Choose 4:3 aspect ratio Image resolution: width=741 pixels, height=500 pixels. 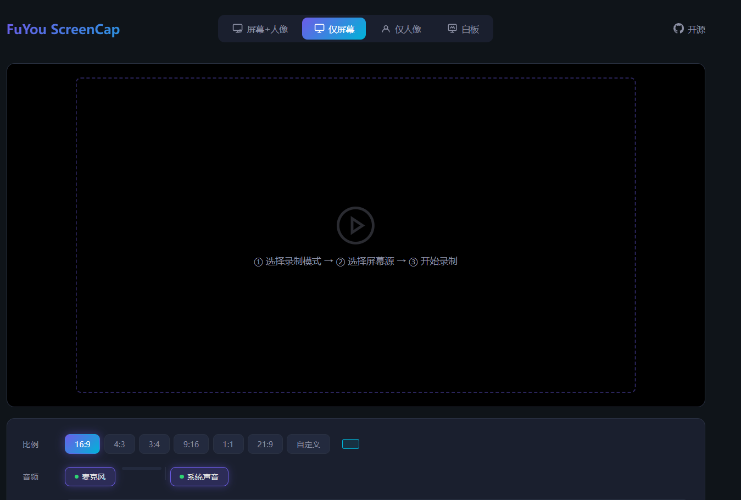pos(119,444)
